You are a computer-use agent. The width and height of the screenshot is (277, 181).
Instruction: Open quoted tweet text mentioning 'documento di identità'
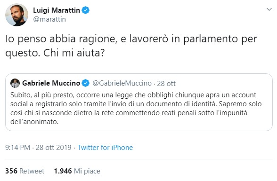point(136,109)
